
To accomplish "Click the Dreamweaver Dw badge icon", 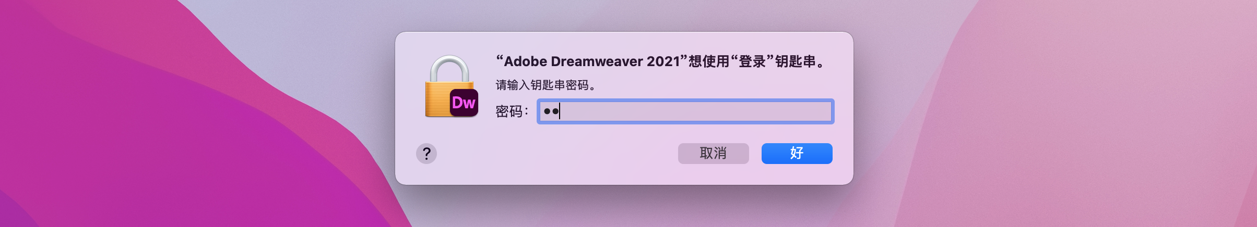I will click(x=464, y=103).
